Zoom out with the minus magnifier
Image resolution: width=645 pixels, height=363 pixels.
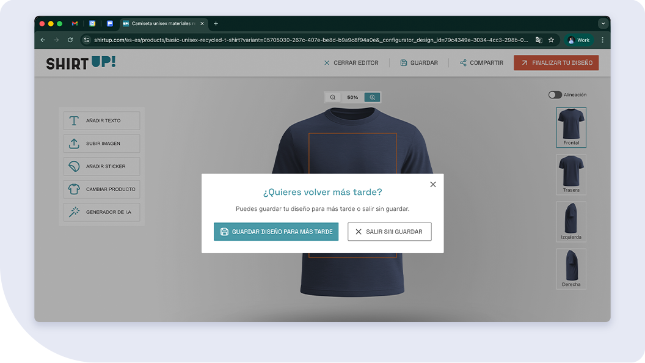click(333, 98)
